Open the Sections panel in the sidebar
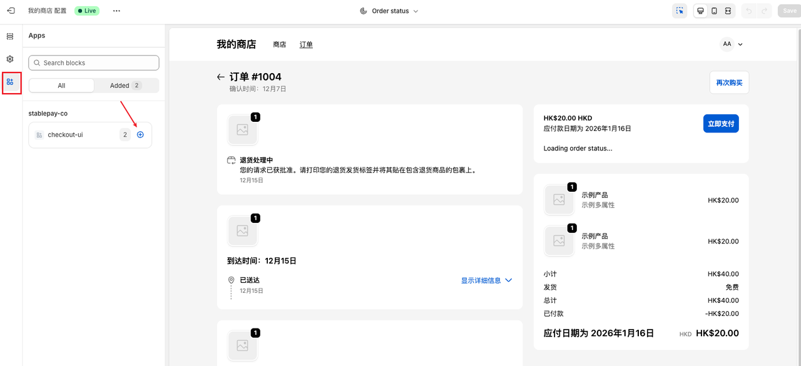The height and width of the screenshot is (366, 801). (x=10, y=36)
